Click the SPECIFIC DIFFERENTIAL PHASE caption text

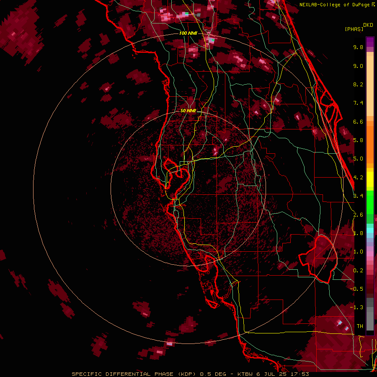122,374
